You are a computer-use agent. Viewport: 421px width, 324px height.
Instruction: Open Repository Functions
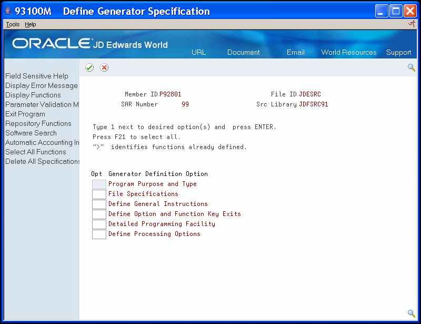coord(38,123)
